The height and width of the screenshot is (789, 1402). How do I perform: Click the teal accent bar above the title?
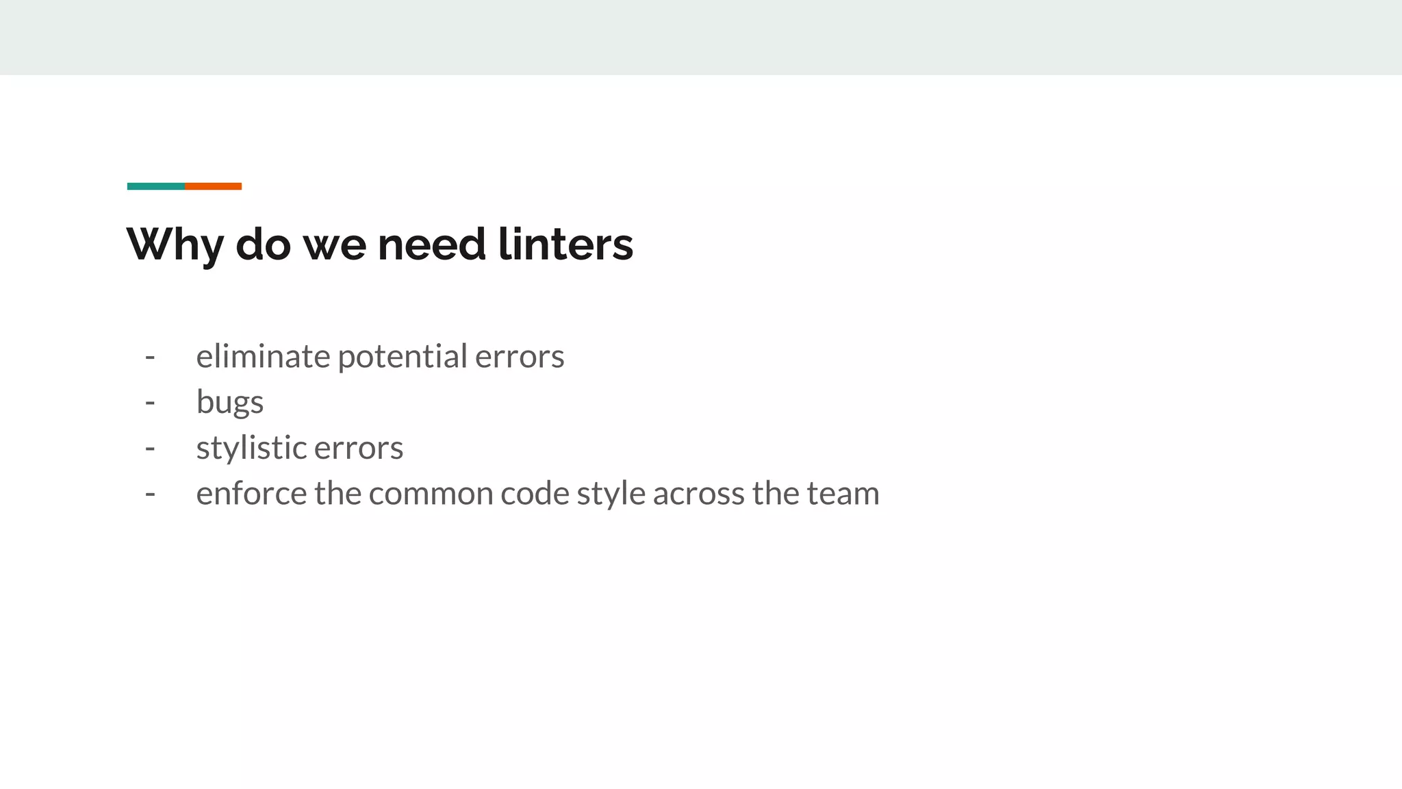click(x=155, y=186)
